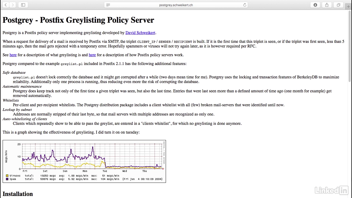
Task: Show the all-tabs overview
Action: coord(338,5)
